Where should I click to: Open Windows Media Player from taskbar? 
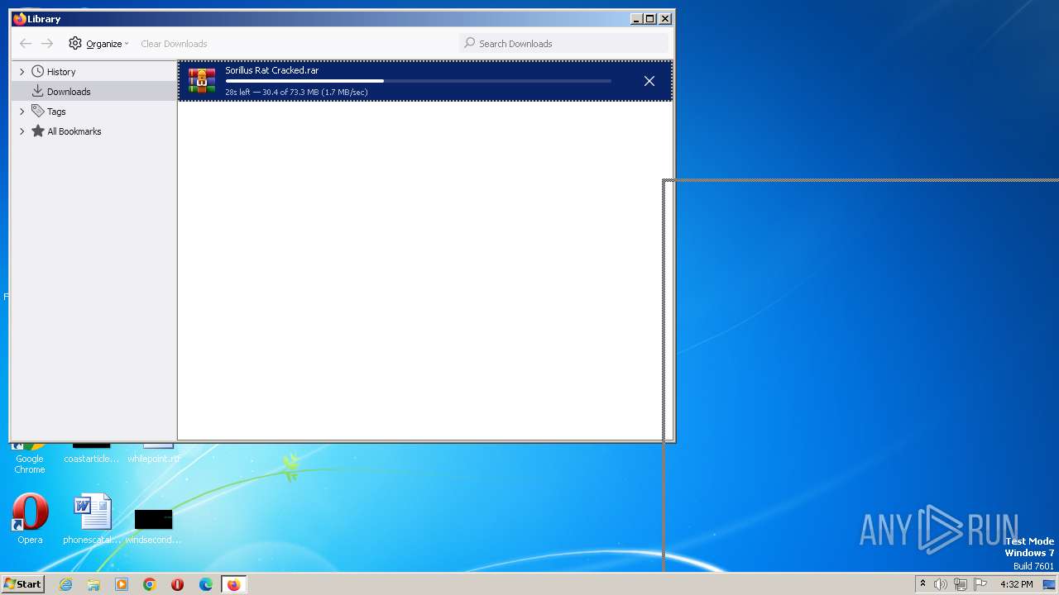click(x=122, y=584)
